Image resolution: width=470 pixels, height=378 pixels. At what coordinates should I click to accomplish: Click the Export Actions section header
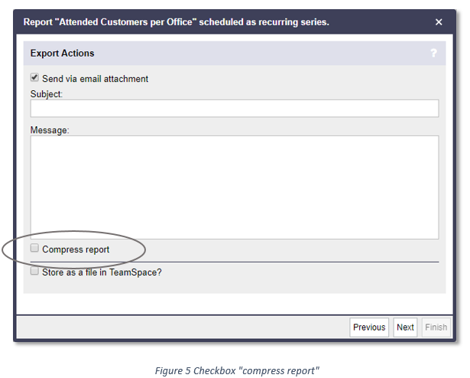[x=62, y=53]
